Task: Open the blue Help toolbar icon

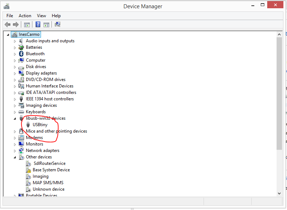Action: click(38, 24)
